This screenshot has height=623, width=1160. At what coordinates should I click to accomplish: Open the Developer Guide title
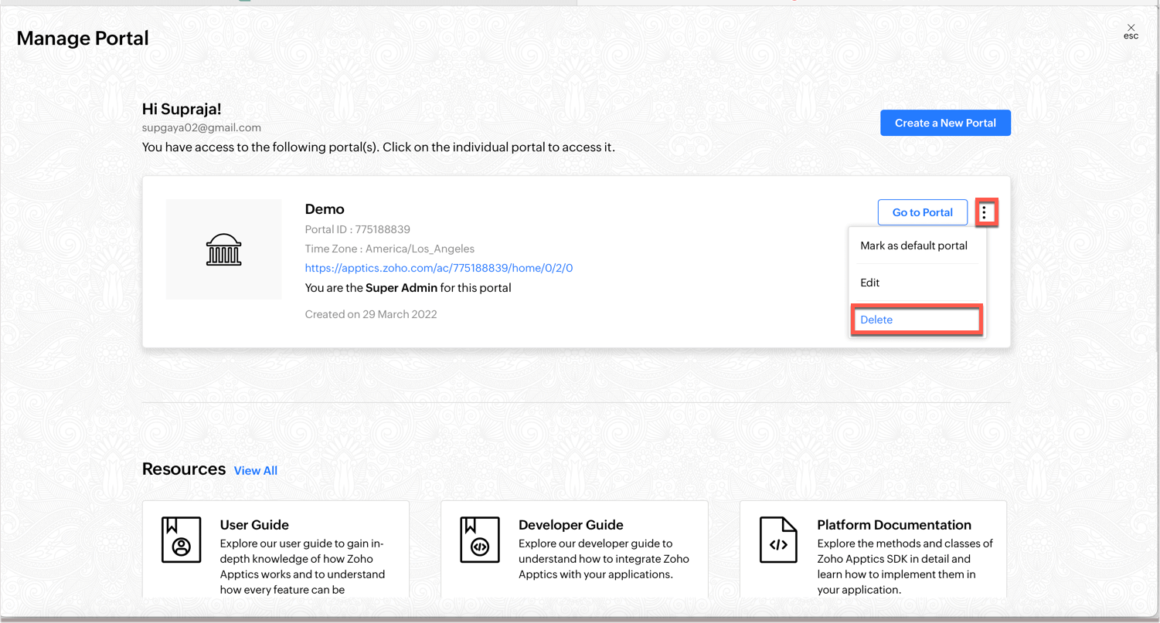[570, 525]
